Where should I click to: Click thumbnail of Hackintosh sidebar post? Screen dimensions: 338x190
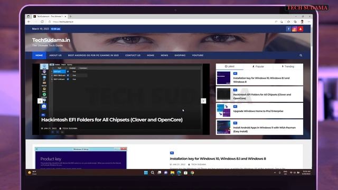[x=223, y=94]
